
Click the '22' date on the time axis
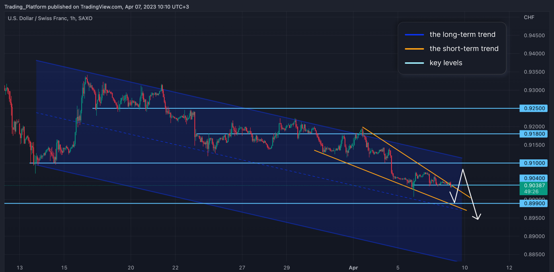tap(175, 267)
